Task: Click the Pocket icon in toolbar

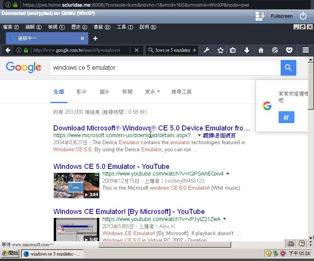Action: point(289,50)
